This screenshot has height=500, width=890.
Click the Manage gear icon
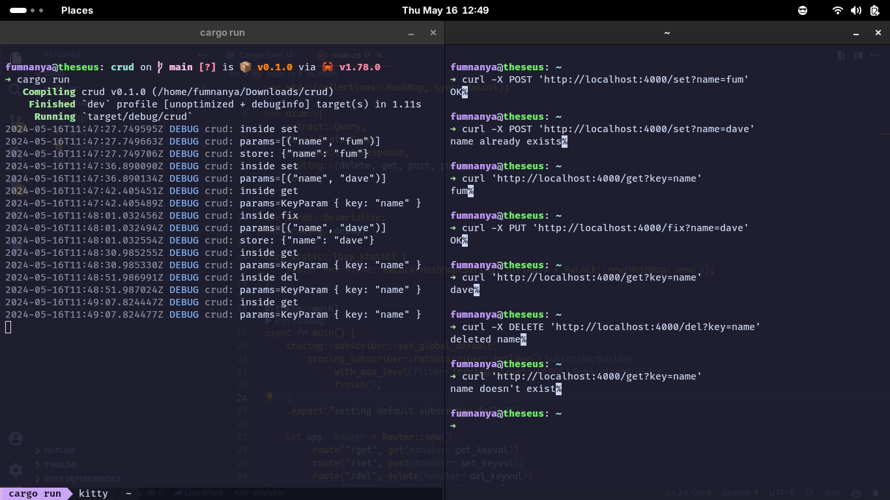pos(15,470)
